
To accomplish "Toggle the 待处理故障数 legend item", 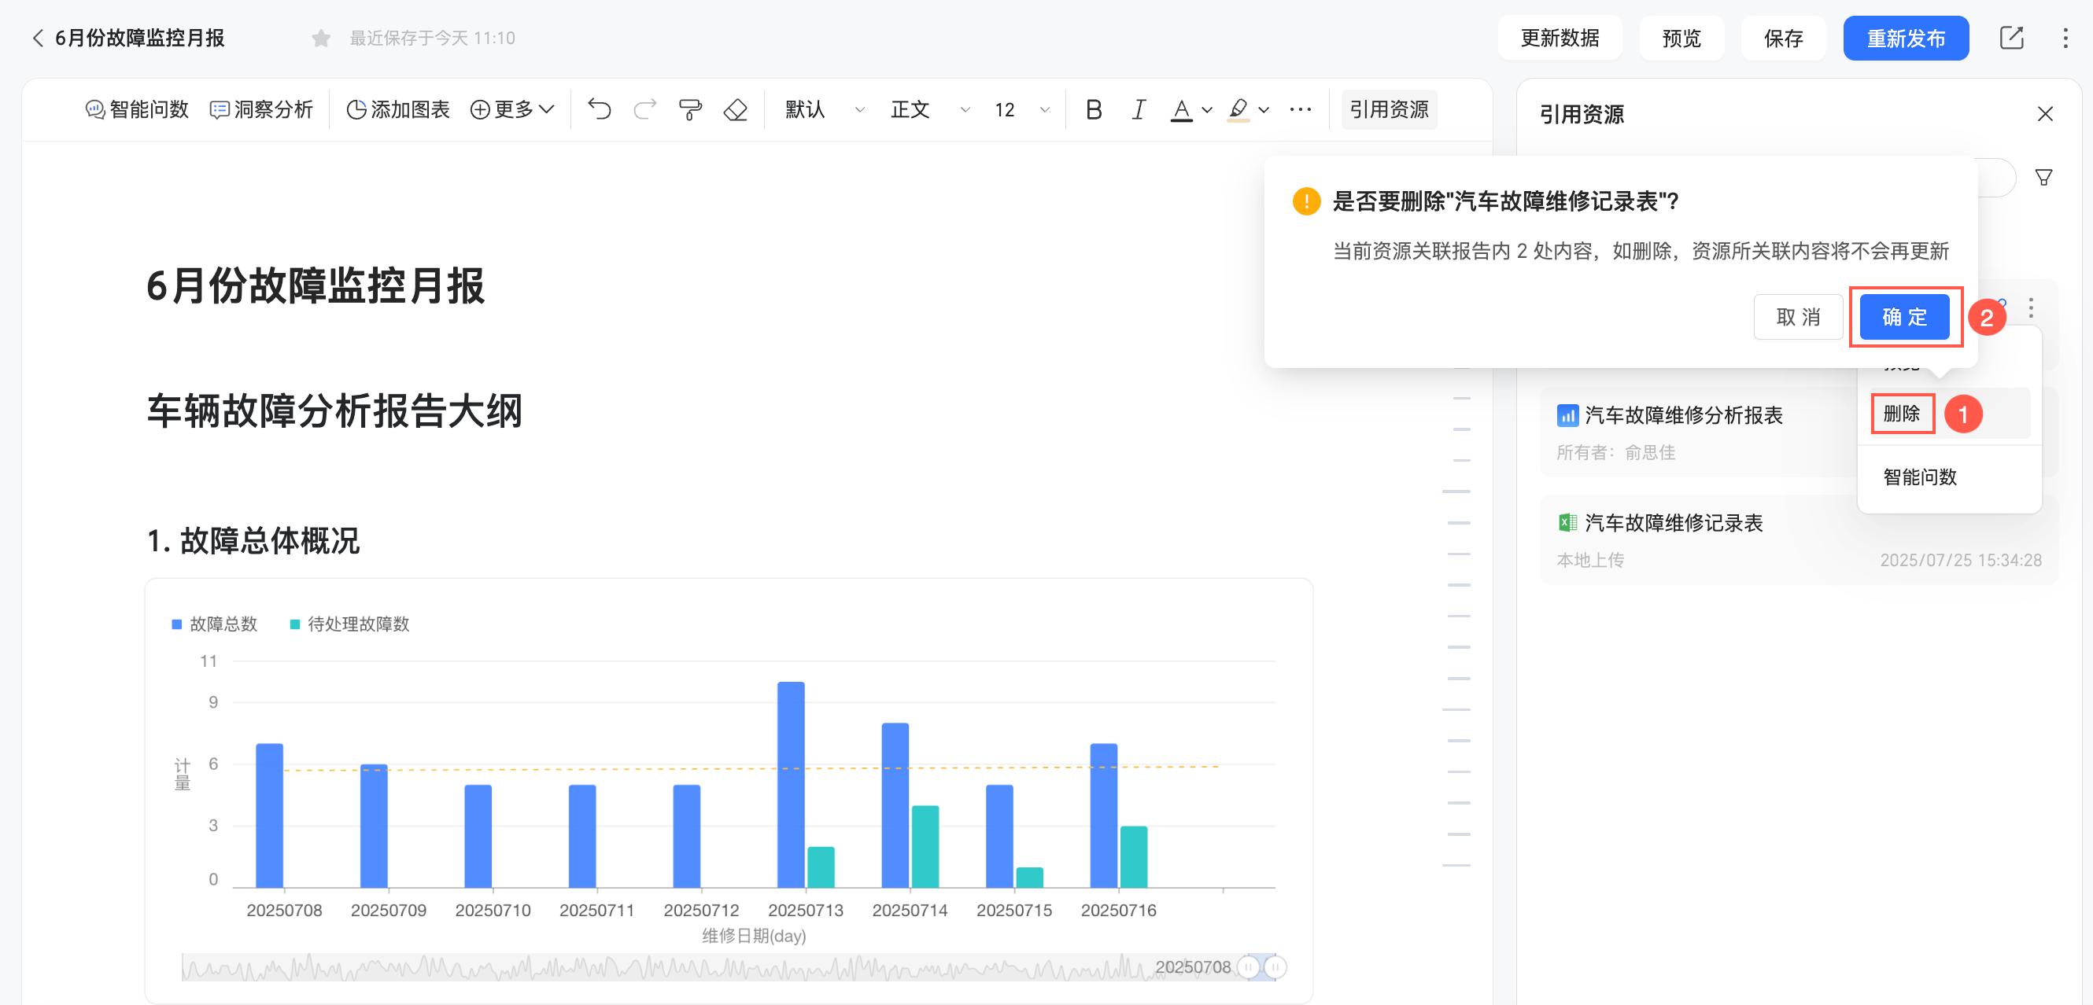I will pyautogui.click(x=349, y=624).
